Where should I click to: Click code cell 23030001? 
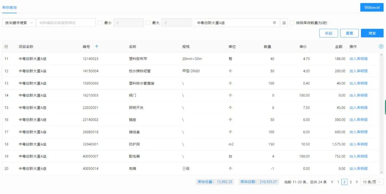(x=90, y=108)
